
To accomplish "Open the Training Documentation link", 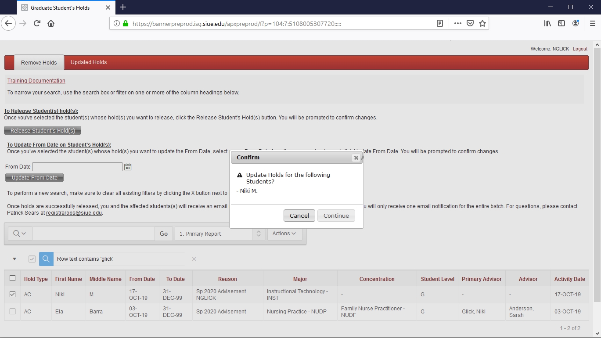I will (36, 81).
